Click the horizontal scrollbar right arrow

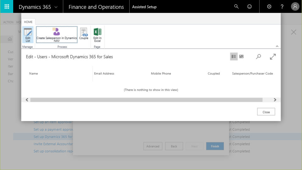pos(275,100)
